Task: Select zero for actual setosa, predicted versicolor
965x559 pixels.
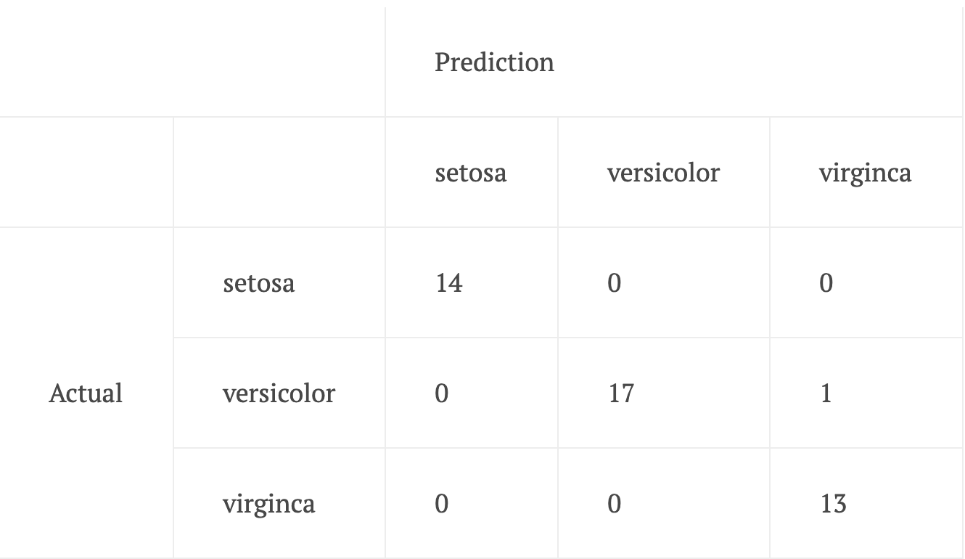Action: tap(614, 283)
